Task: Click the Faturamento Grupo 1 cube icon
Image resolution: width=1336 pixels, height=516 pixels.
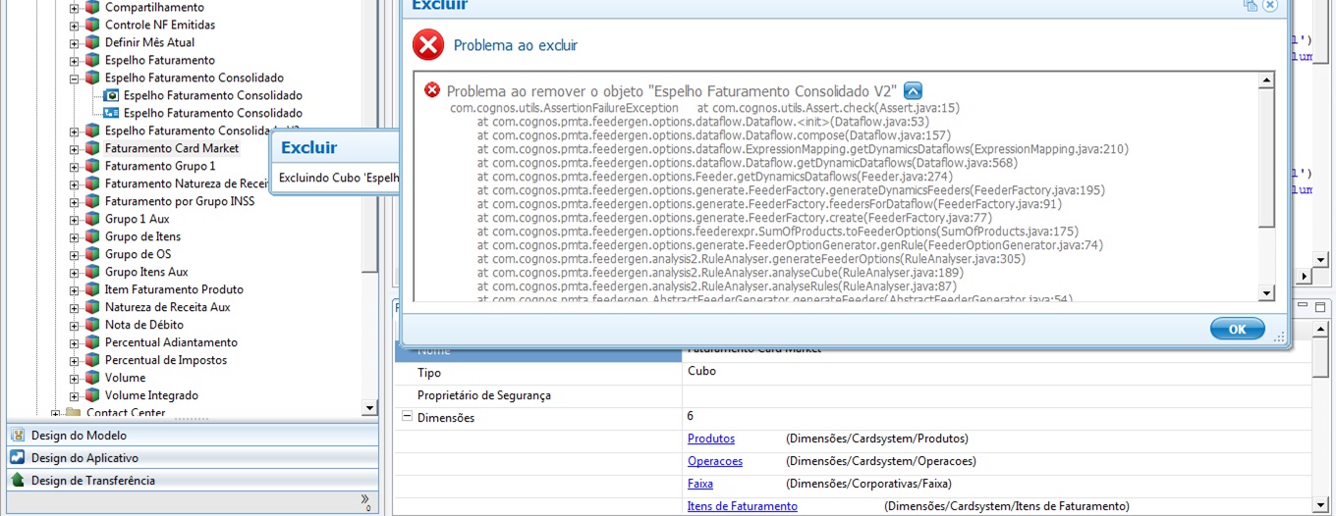Action: click(x=92, y=166)
